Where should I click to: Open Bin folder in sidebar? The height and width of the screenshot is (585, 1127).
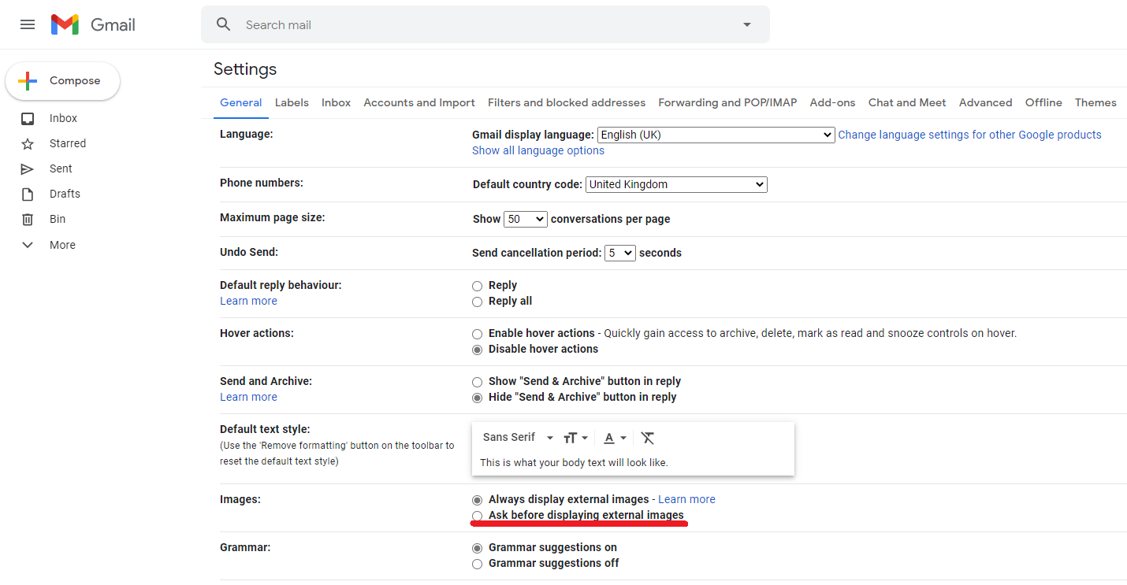(x=58, y=219)
